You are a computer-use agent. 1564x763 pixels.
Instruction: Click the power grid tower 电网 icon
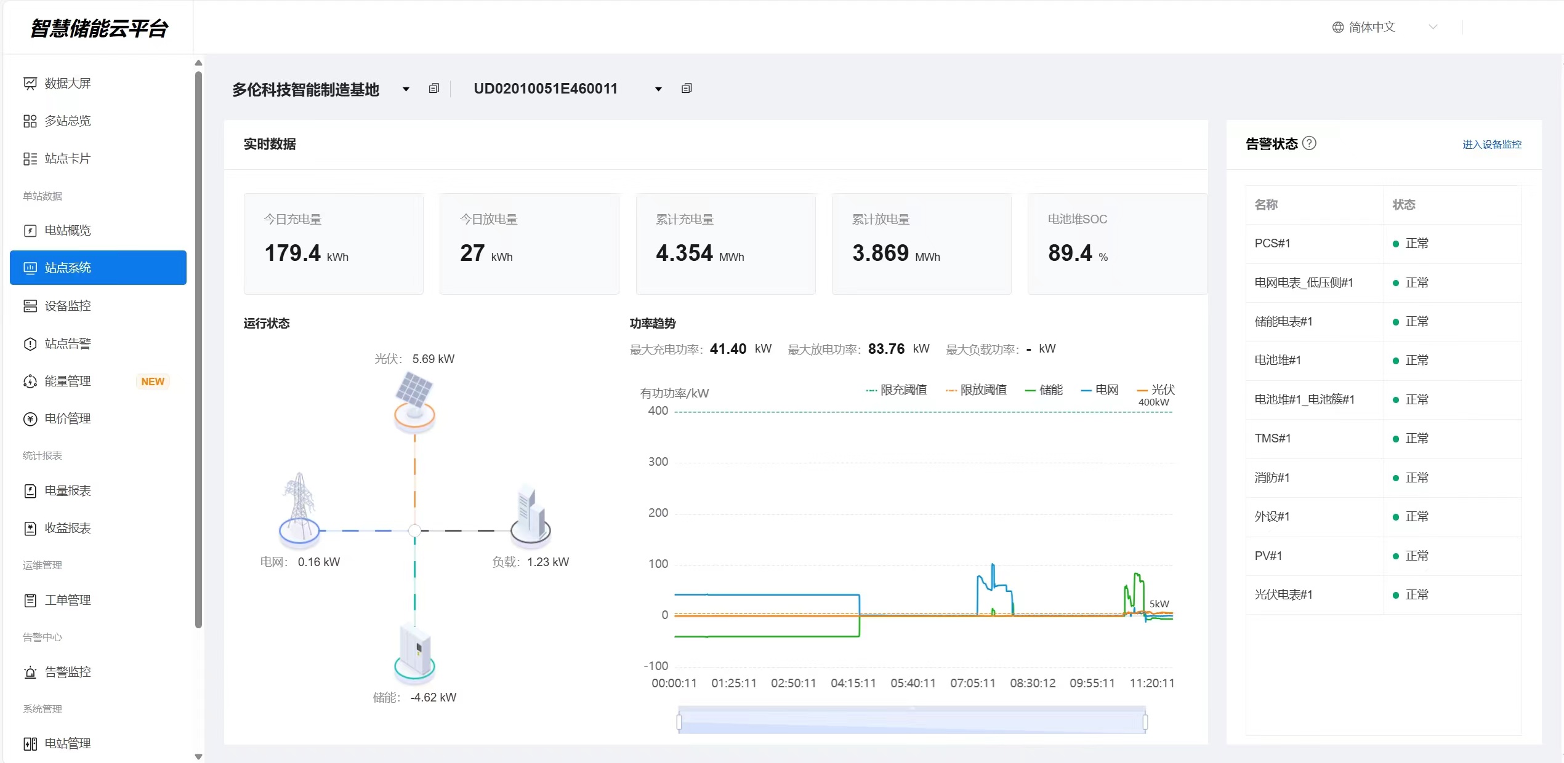coord(299,509)
